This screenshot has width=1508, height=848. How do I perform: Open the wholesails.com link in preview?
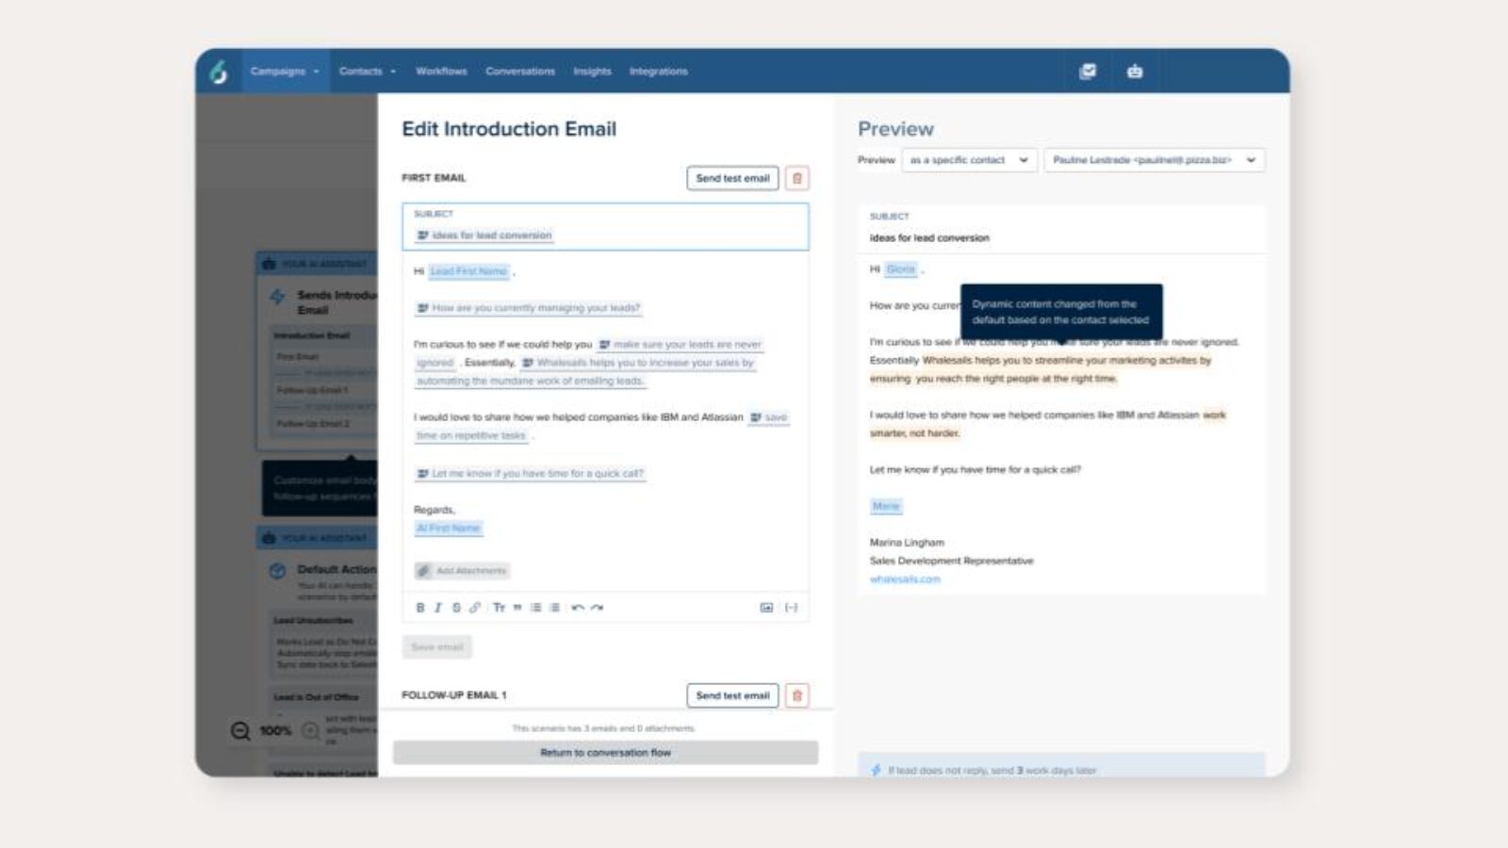(x=905, y=579)
